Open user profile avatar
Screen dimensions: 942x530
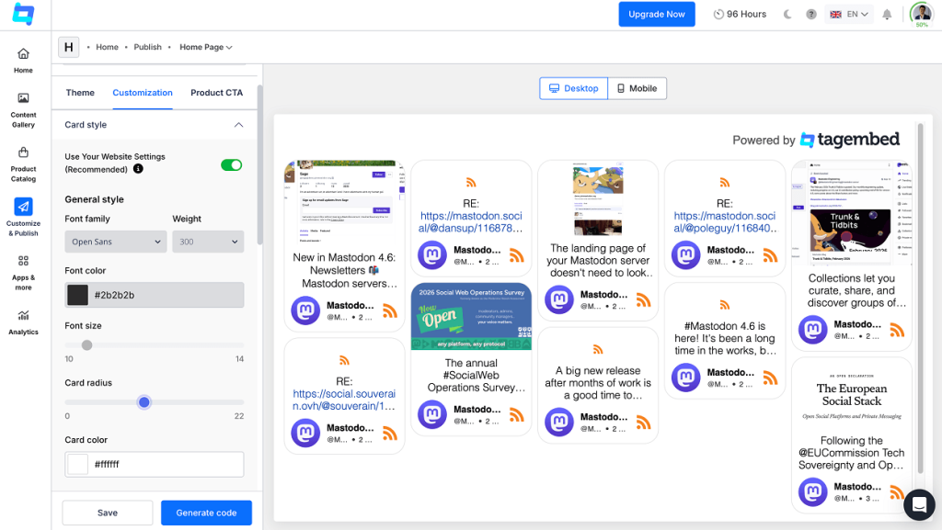922,14
